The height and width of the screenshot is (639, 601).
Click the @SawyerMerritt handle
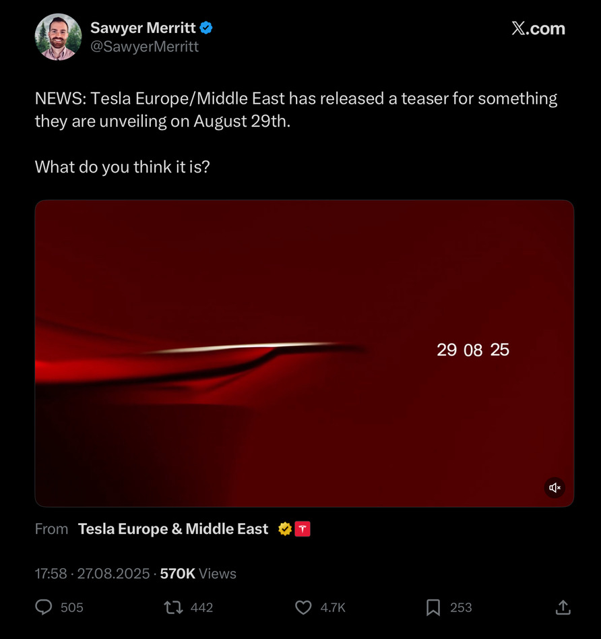pos(143,47)
